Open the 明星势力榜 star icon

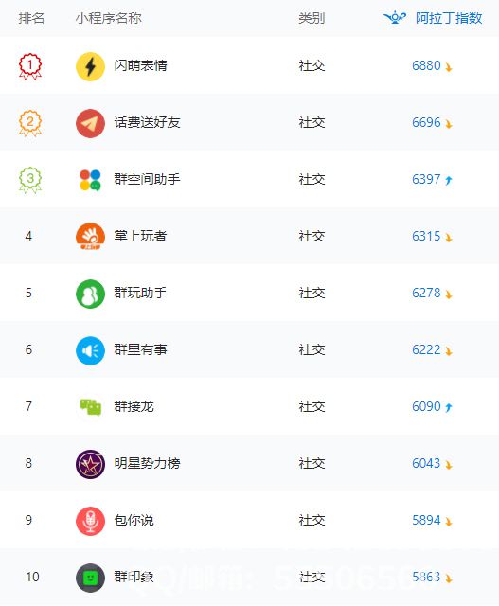pos(90,464)
